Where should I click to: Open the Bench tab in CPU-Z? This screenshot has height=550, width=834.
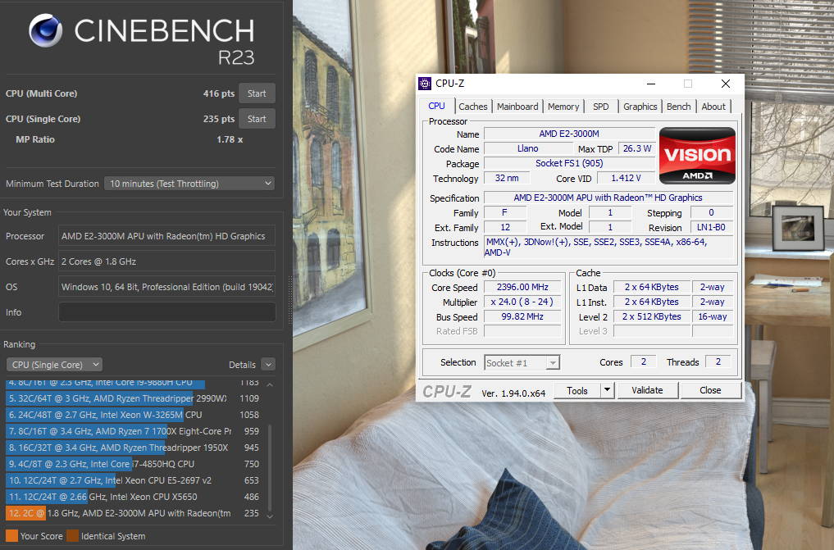point(679,107)
